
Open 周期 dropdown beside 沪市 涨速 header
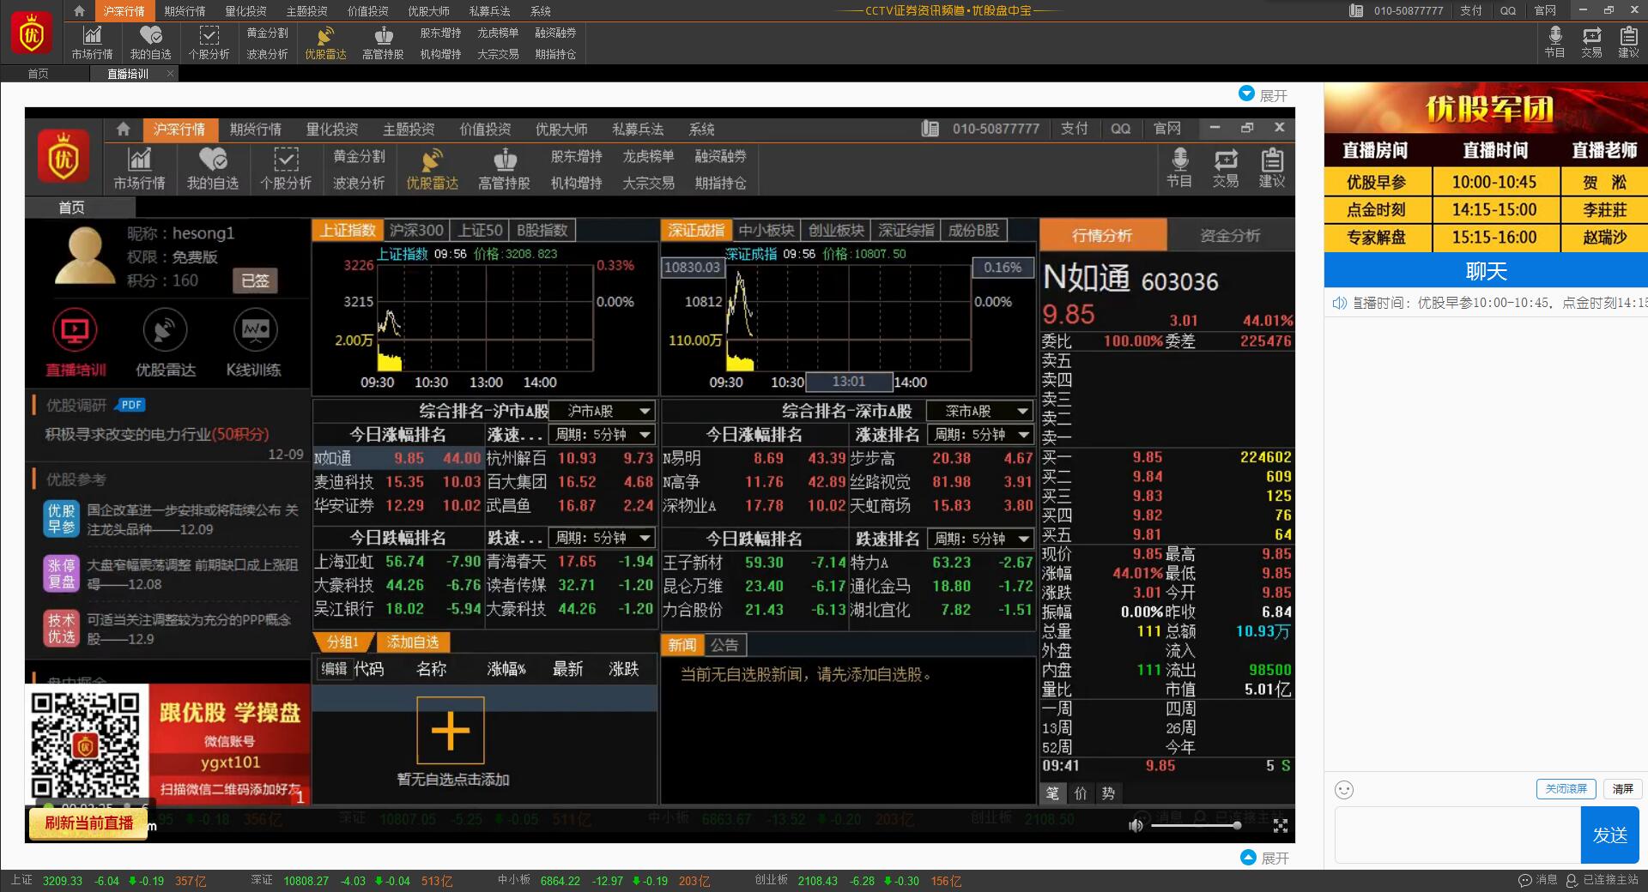602,435
